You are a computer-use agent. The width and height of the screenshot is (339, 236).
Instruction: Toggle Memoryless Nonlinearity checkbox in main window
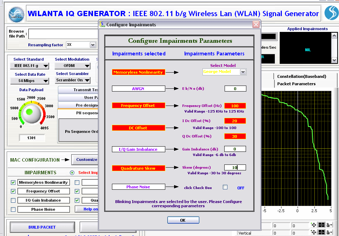(x=13, y=182)
